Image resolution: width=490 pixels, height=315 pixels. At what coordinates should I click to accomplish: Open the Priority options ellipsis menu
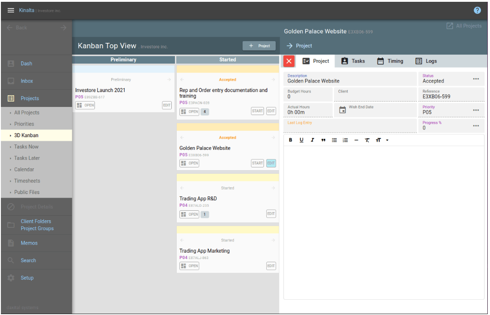476,110
